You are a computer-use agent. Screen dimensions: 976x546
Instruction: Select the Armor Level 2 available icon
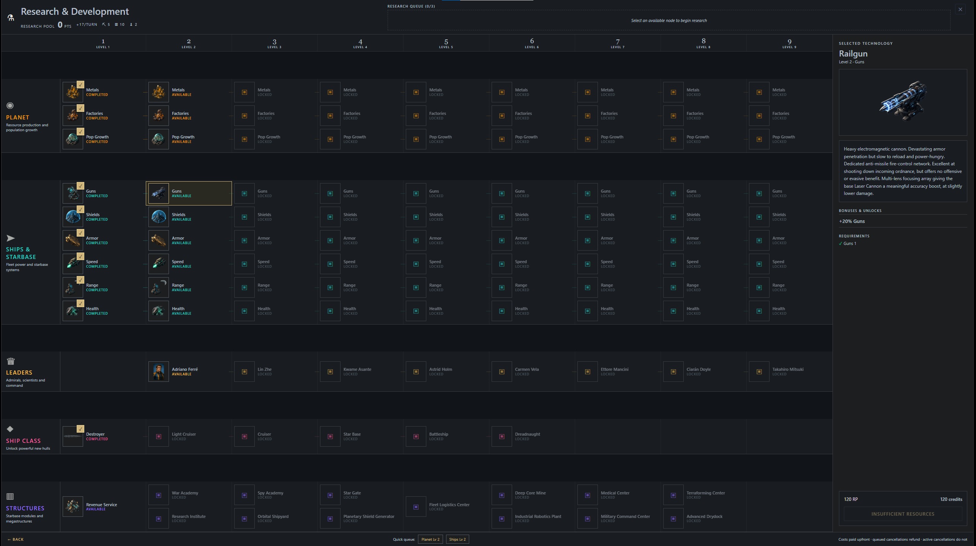point(158,240)
